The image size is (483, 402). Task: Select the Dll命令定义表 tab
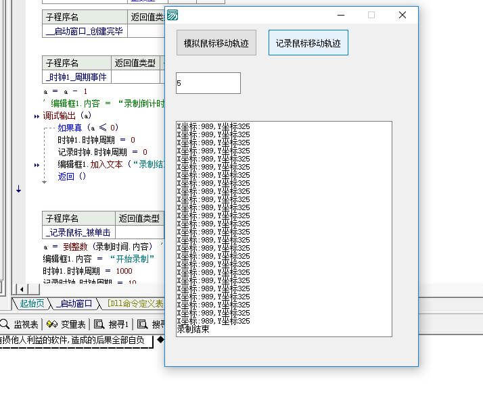(134, 303)
